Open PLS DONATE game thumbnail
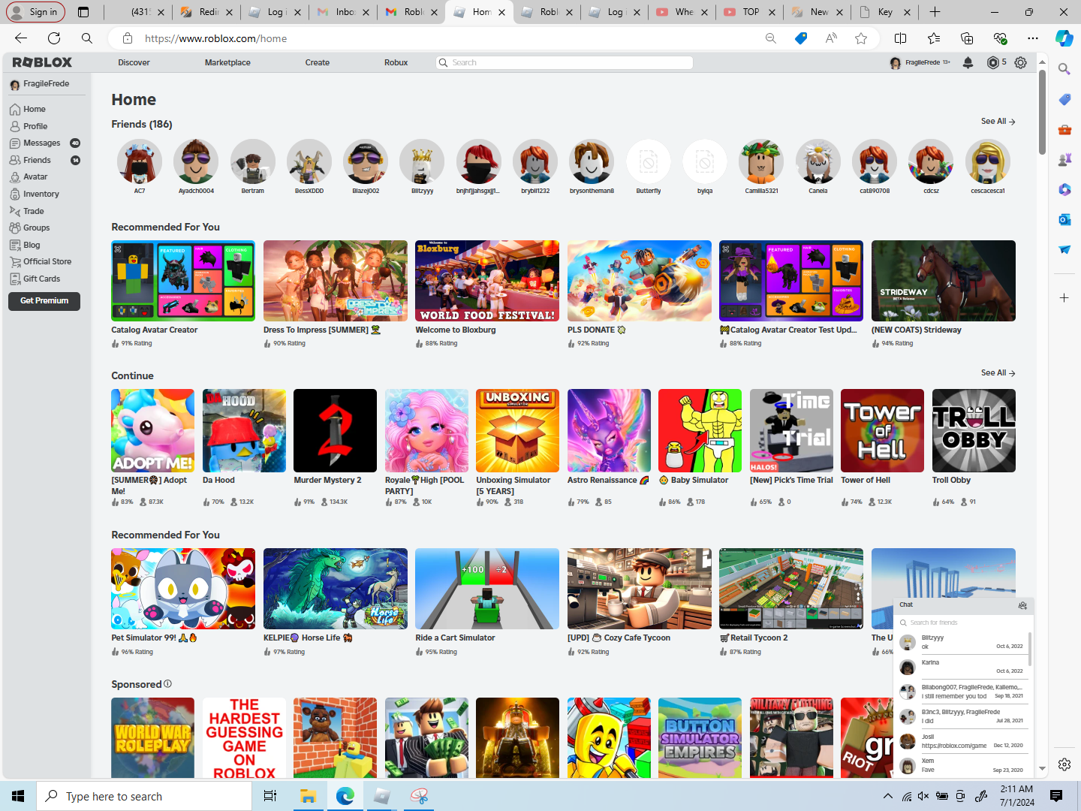The width and height of the screenshot is (1081, 811). coord(640,281)
